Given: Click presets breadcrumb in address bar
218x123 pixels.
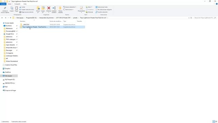Looking at the screenshot, I should click(75, 18).
